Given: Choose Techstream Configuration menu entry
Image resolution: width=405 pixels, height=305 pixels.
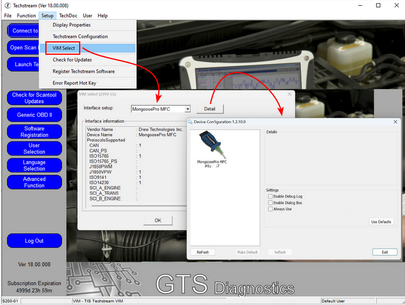Looking at the screenshot, I should [88, 37].
